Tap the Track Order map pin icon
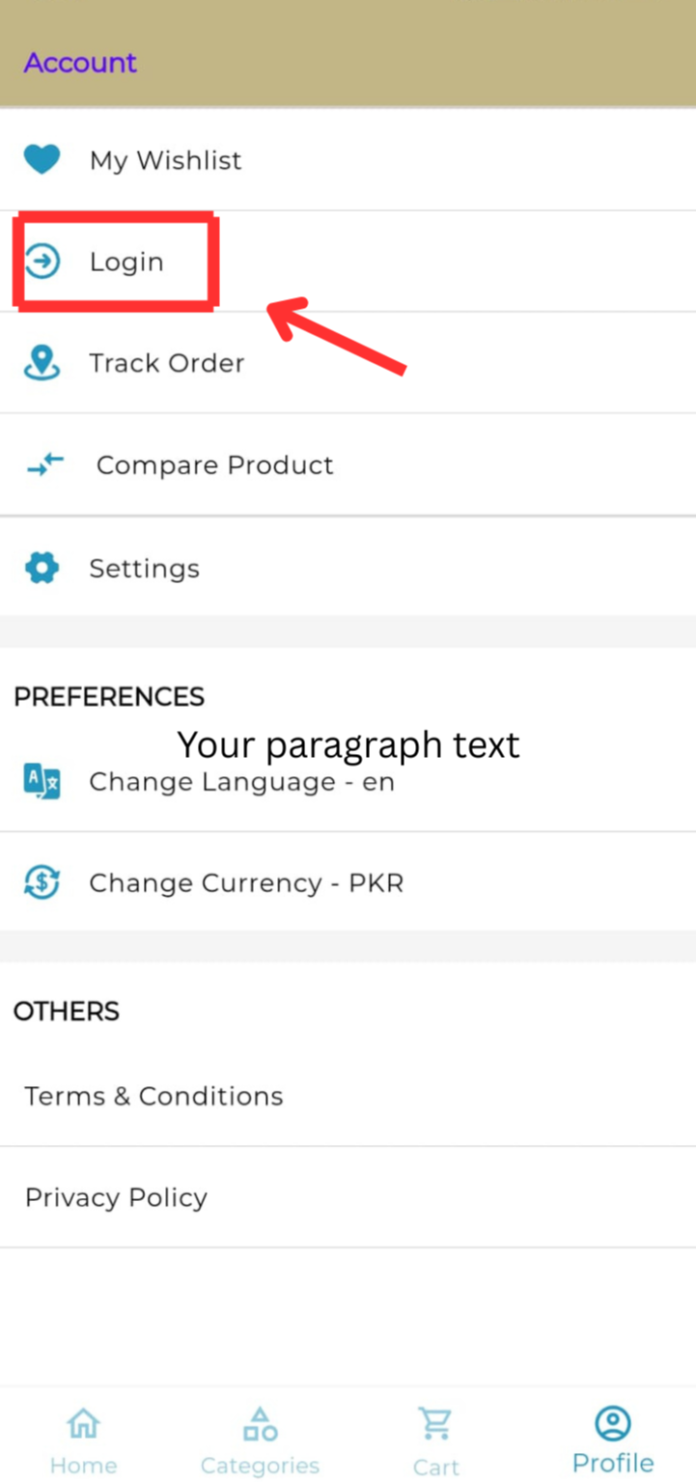Screen dimensions: 696x1482 [x=42, y=363]
